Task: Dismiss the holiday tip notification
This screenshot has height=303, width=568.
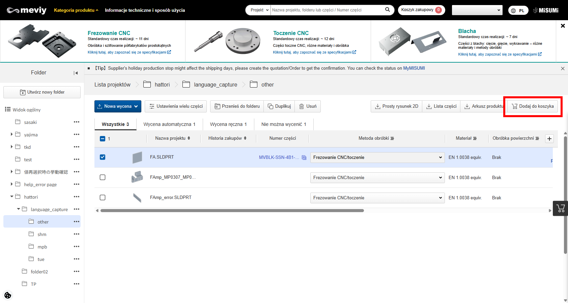Action: point(563,68)
